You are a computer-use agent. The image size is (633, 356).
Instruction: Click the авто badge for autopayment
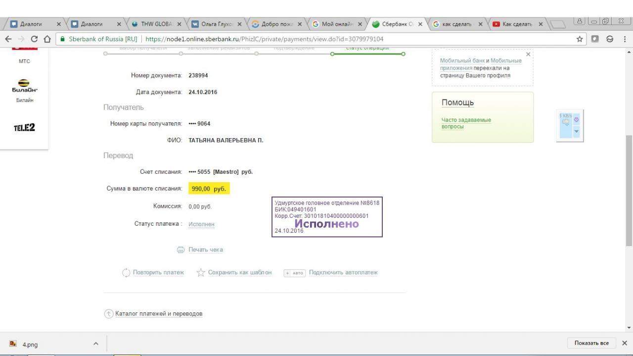pyautogui.click(x=294, y=273)
